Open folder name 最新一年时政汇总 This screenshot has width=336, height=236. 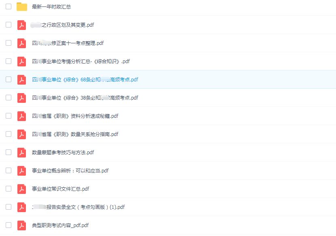[x=51, y=6]
